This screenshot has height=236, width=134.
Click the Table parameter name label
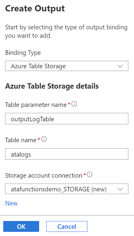tap(36, 105)
